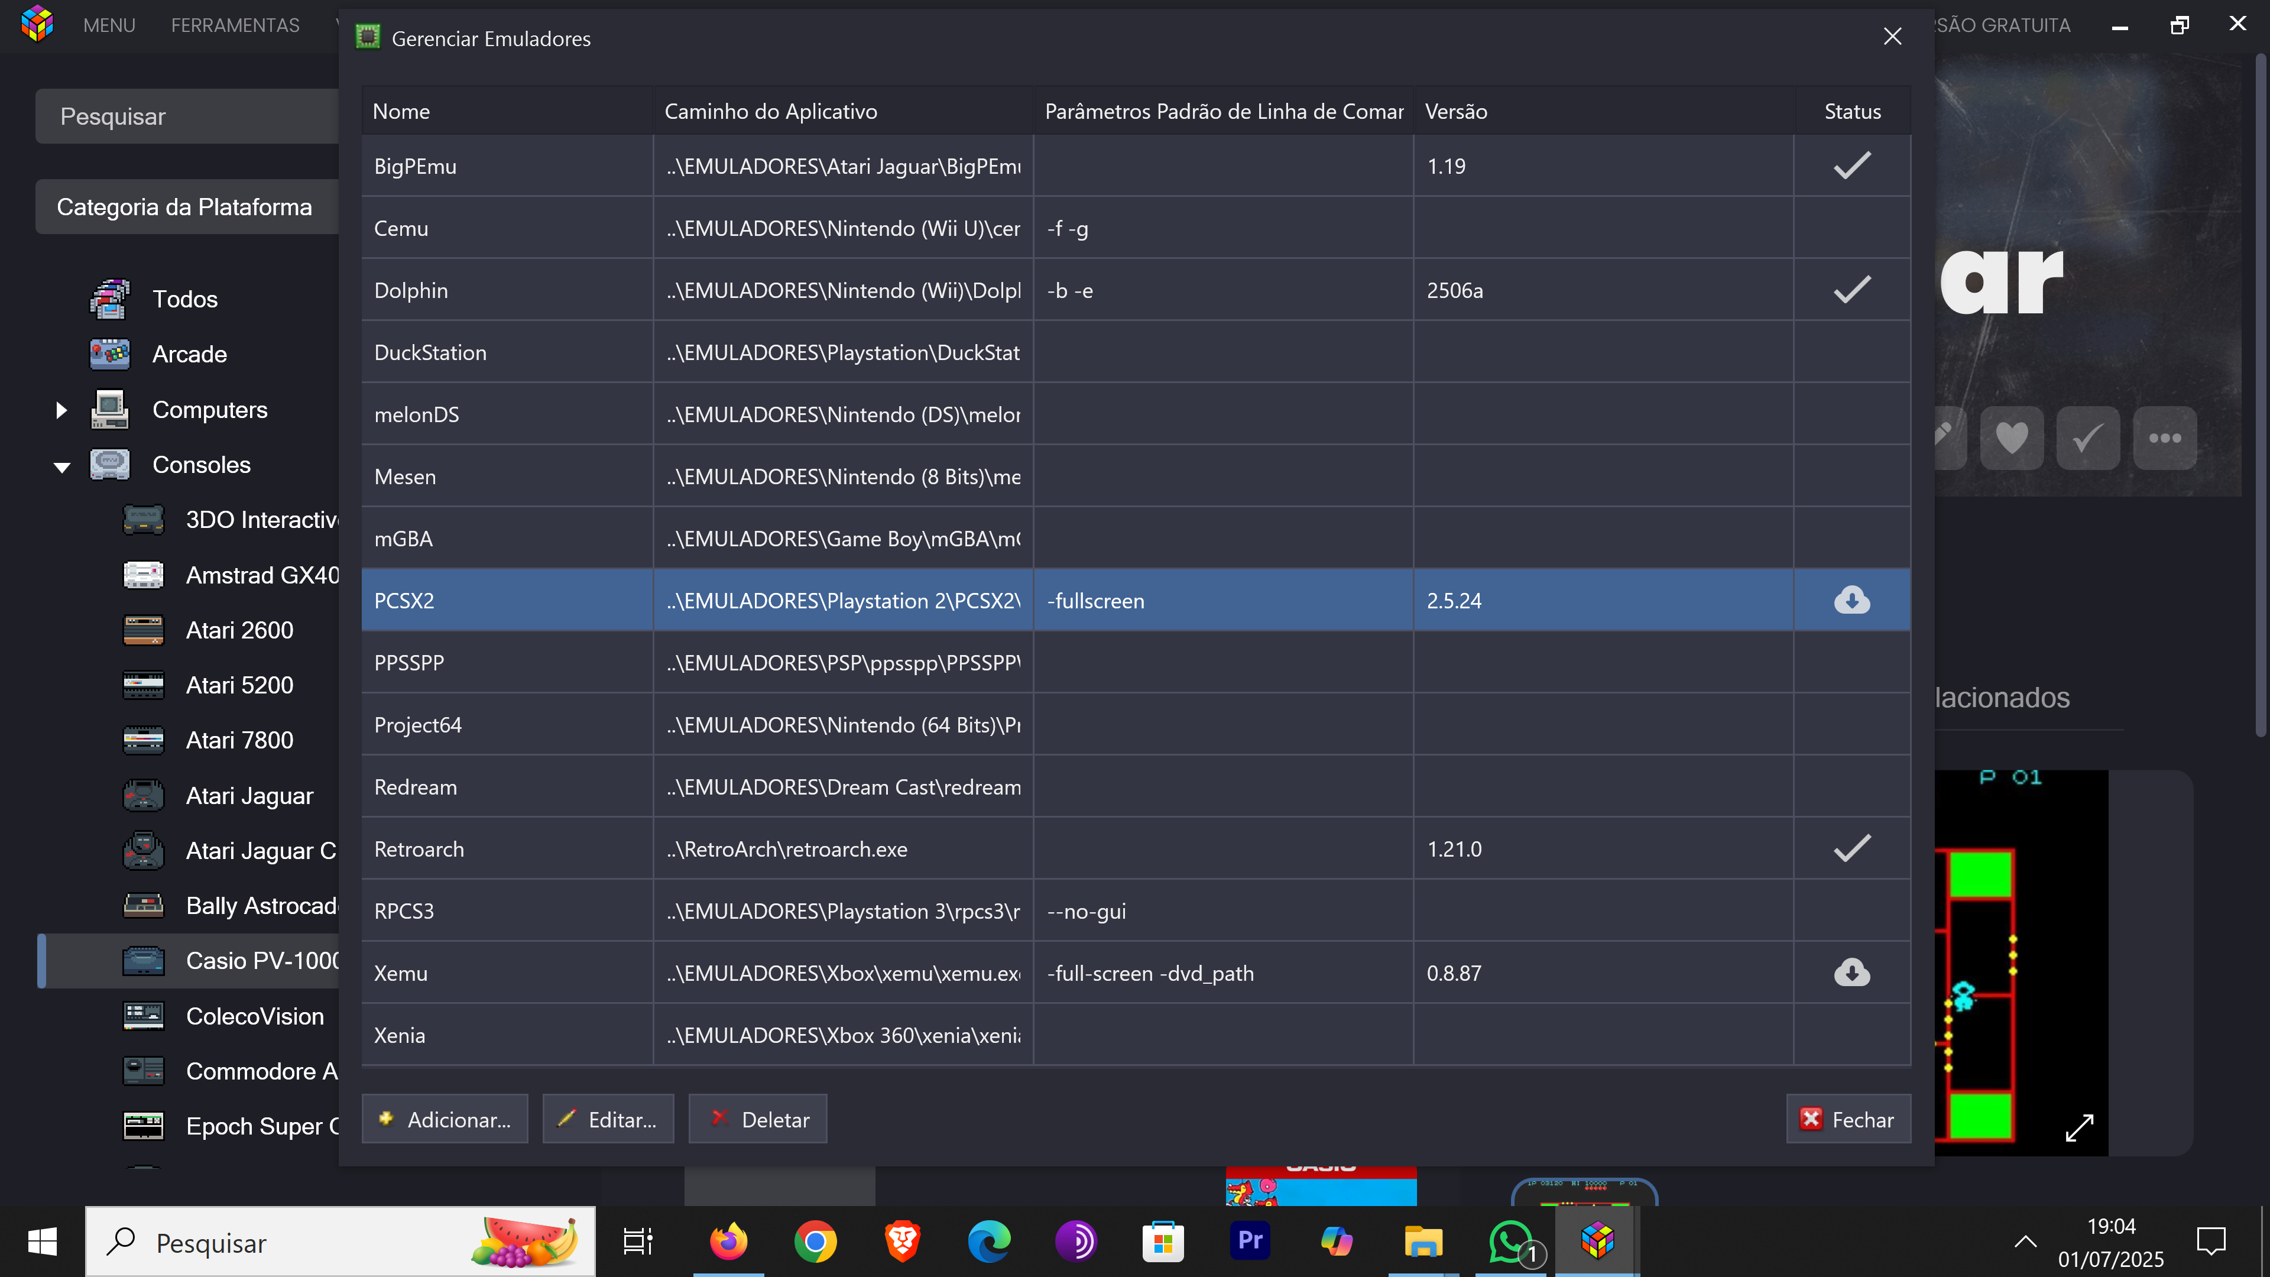This screenshot has height=1277, width=2270.
Task: Open the MENU menu
Action: point(109,25)
